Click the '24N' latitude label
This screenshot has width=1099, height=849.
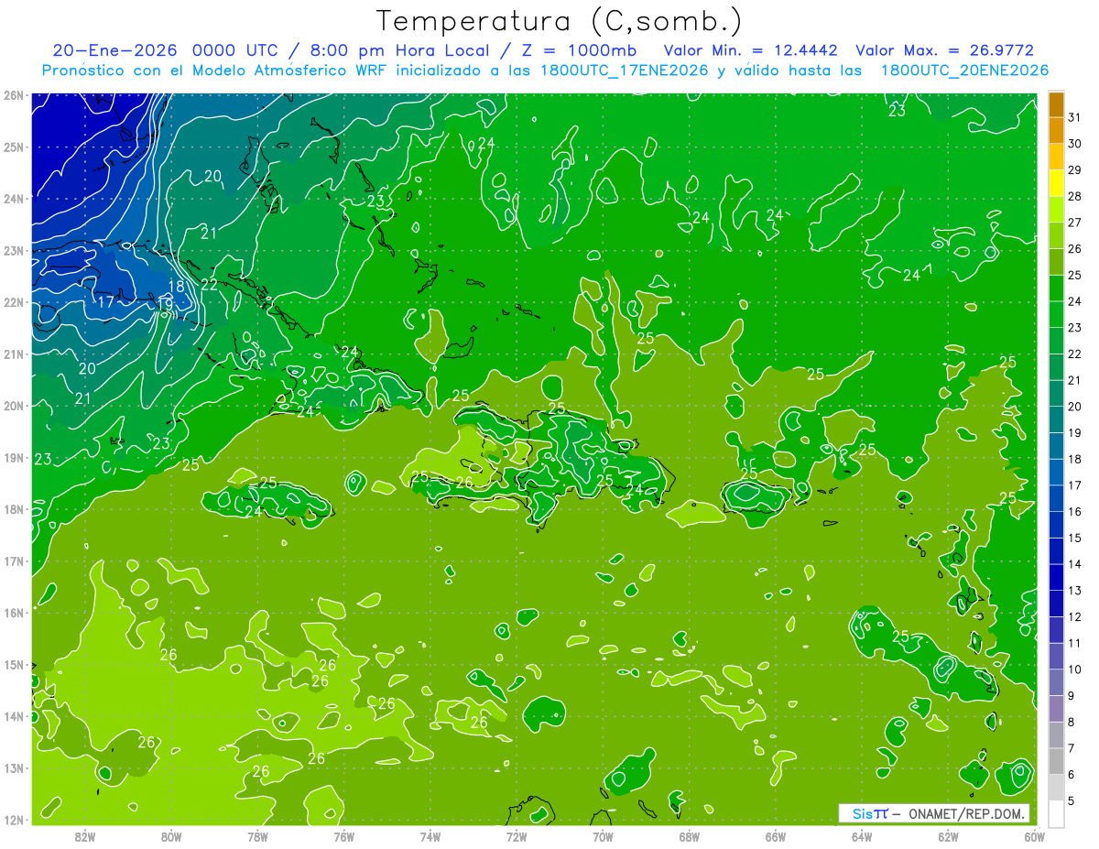(x=14, y=199)
